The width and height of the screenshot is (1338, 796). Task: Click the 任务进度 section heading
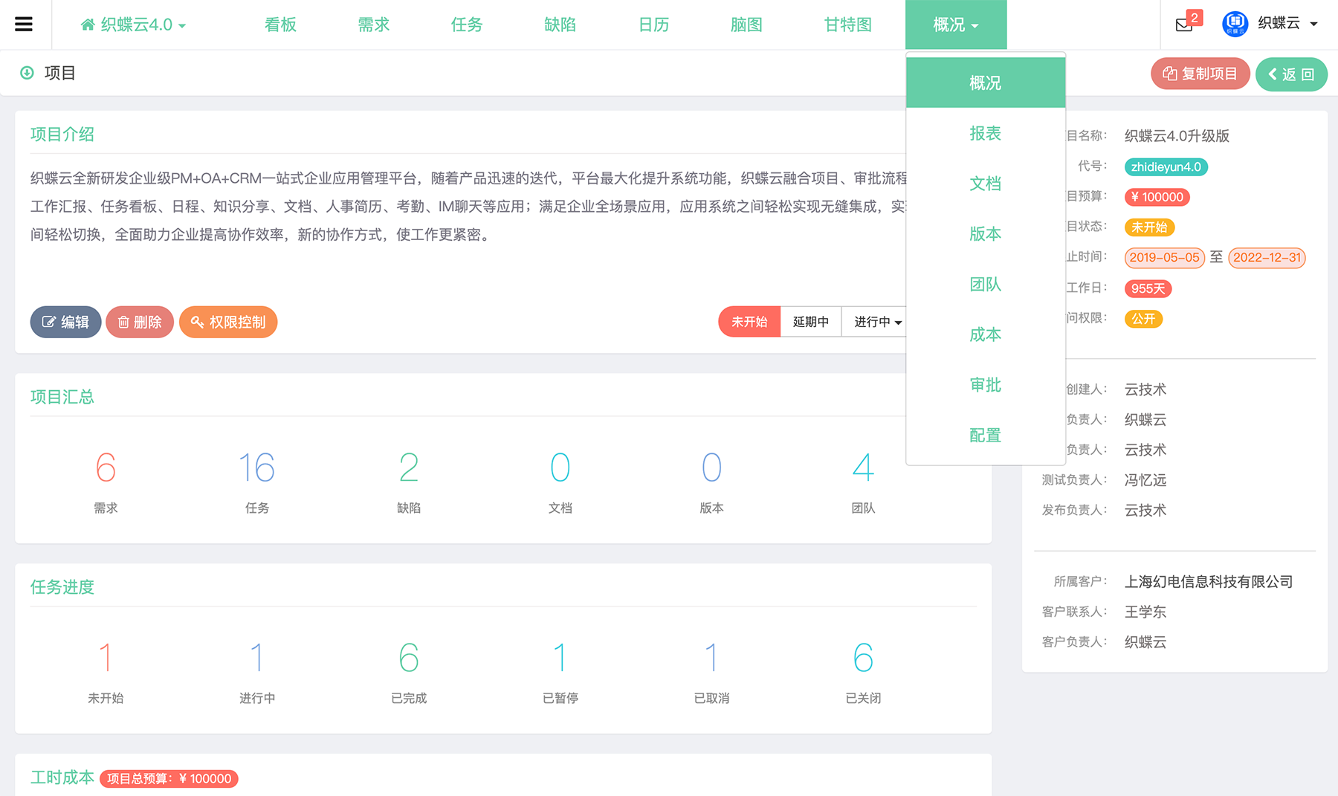click(x=62, y=587)
